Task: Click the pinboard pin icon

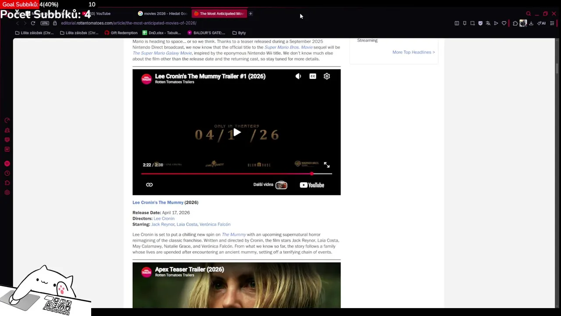Action: pos(465,23)
